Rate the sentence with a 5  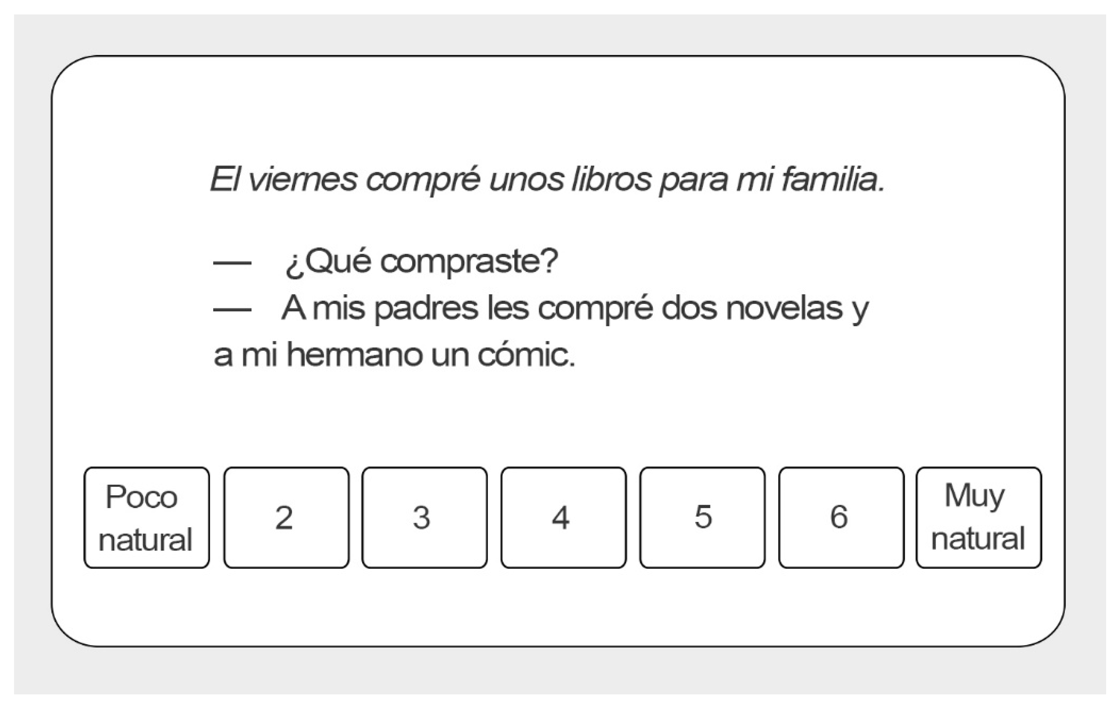coord(702,518)
